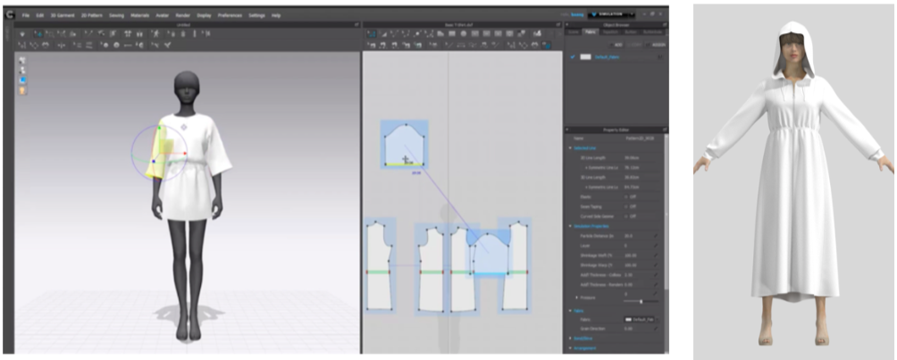Select the sleeve pattern piece in 2D window
The width and height of the screenshot is (897, 360).
pyautogui.click(x=405, y=144)
